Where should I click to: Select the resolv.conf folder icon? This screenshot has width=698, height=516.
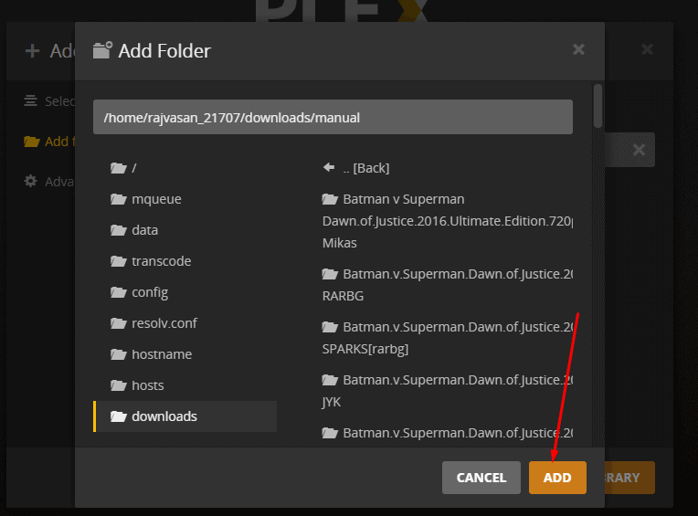click(x=118, y=323)
